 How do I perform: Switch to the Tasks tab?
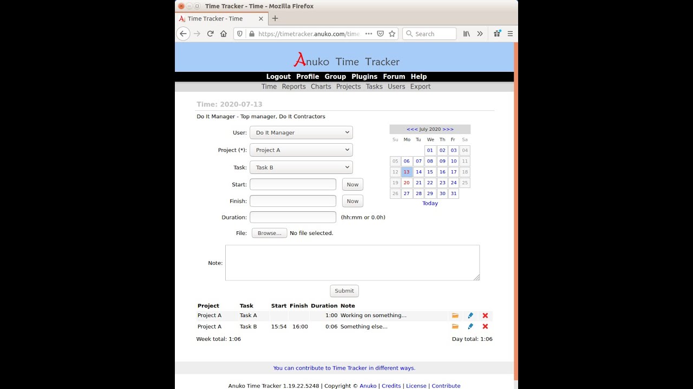pyautogui.click(x=374, y=86)
